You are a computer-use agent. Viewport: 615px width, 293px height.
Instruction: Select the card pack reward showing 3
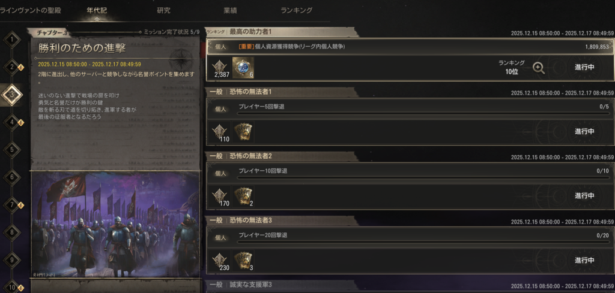click(x=243, y=261)
